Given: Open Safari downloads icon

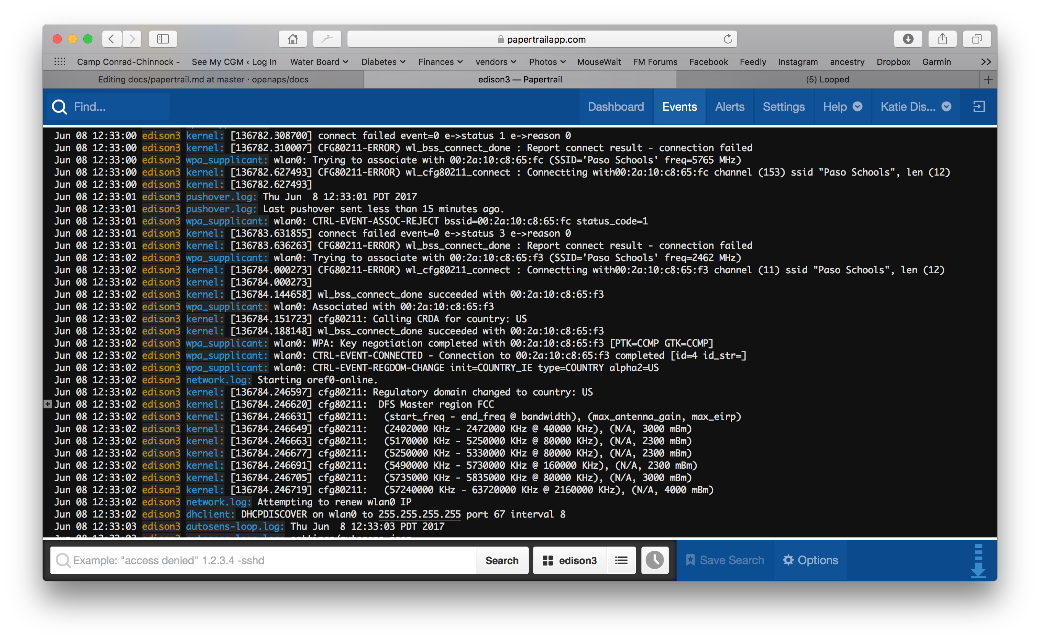Looking at the screenshot, I should click(908, 39).
